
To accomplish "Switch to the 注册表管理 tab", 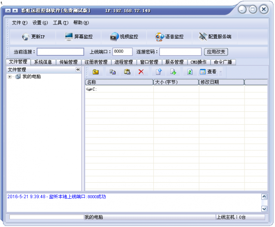I will point(96,62).
